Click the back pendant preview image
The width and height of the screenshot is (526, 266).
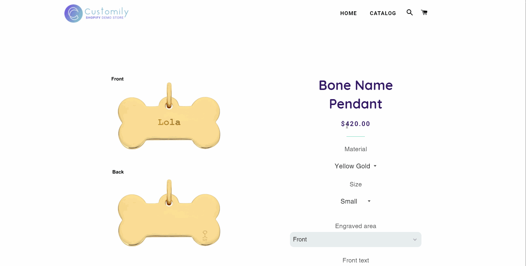pyautogui.click(x=169, y=216)
